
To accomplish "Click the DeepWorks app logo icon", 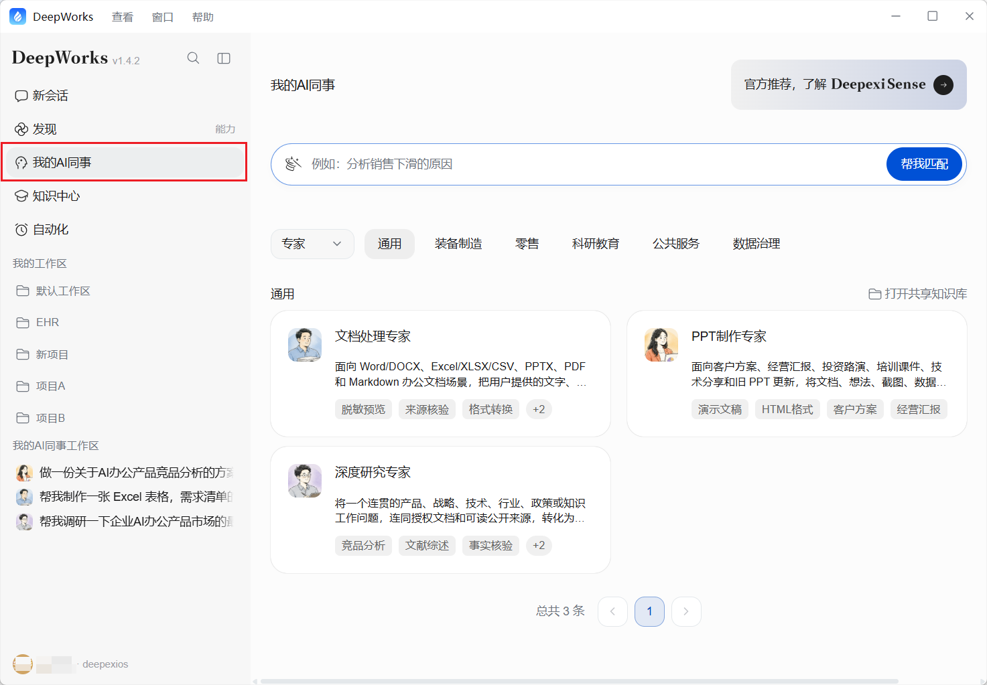I will point(18,17).
